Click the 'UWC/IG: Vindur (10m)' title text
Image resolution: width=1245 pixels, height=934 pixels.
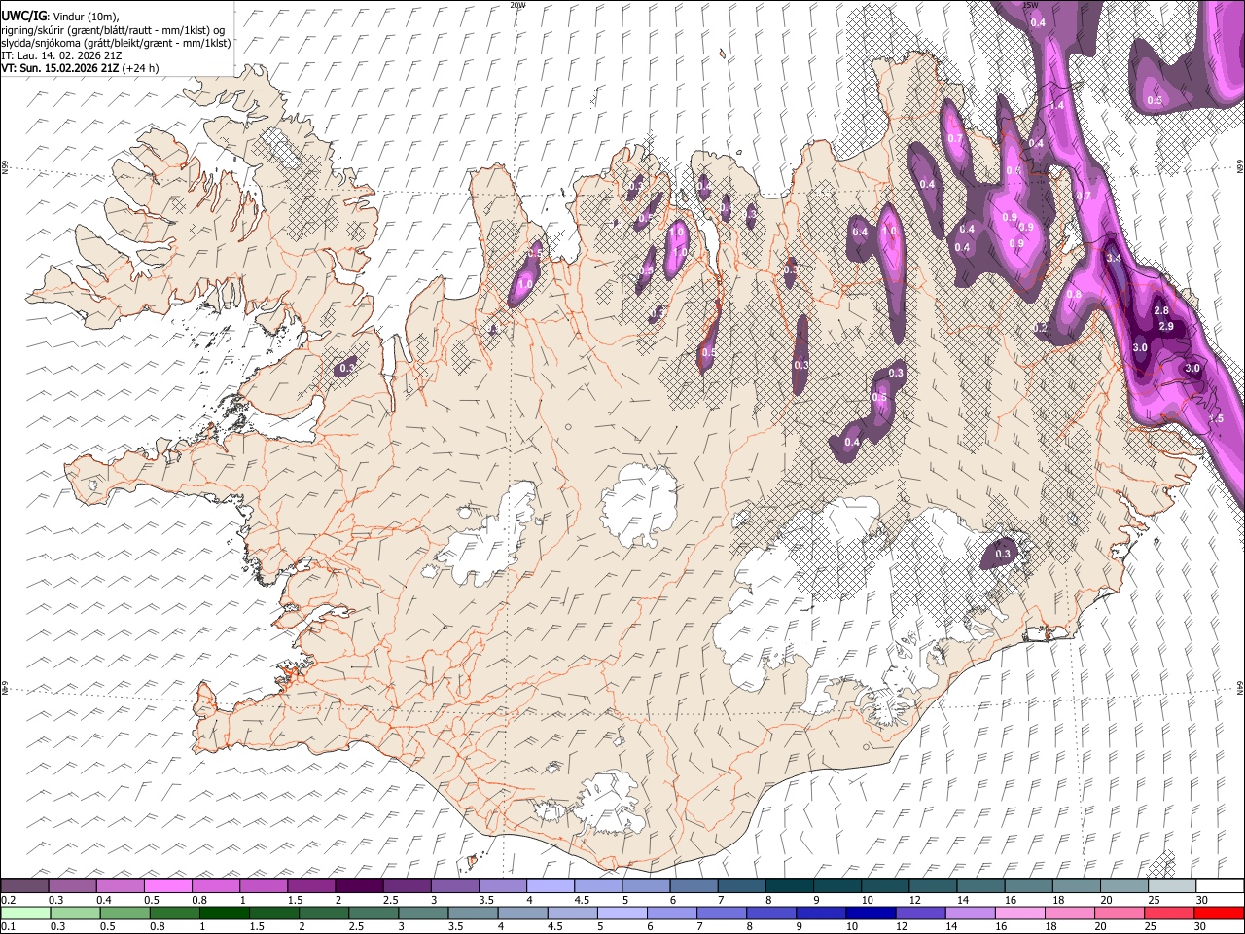coord(60,16)
